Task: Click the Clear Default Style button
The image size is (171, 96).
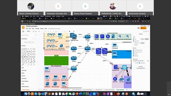Action: [141, 68]
